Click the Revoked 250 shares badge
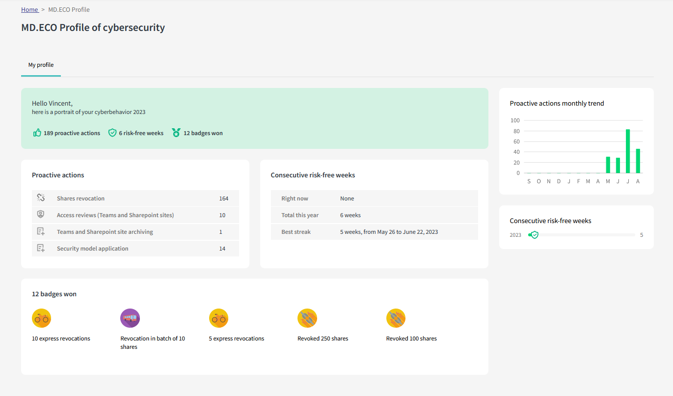The image size is (673, 396). (x=307, y=318)
